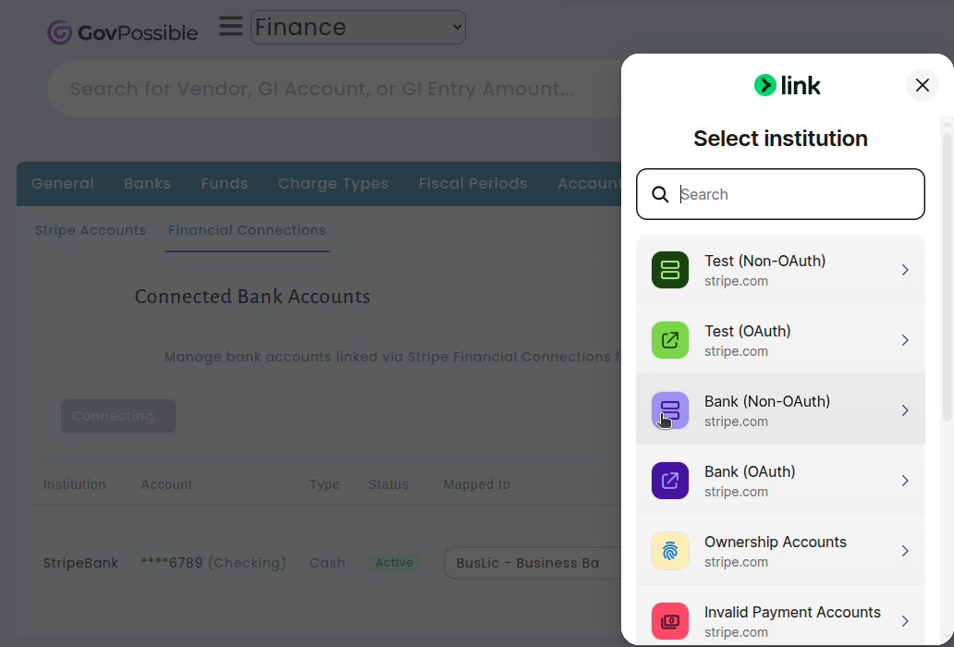Click the Select institution heading

780,139
